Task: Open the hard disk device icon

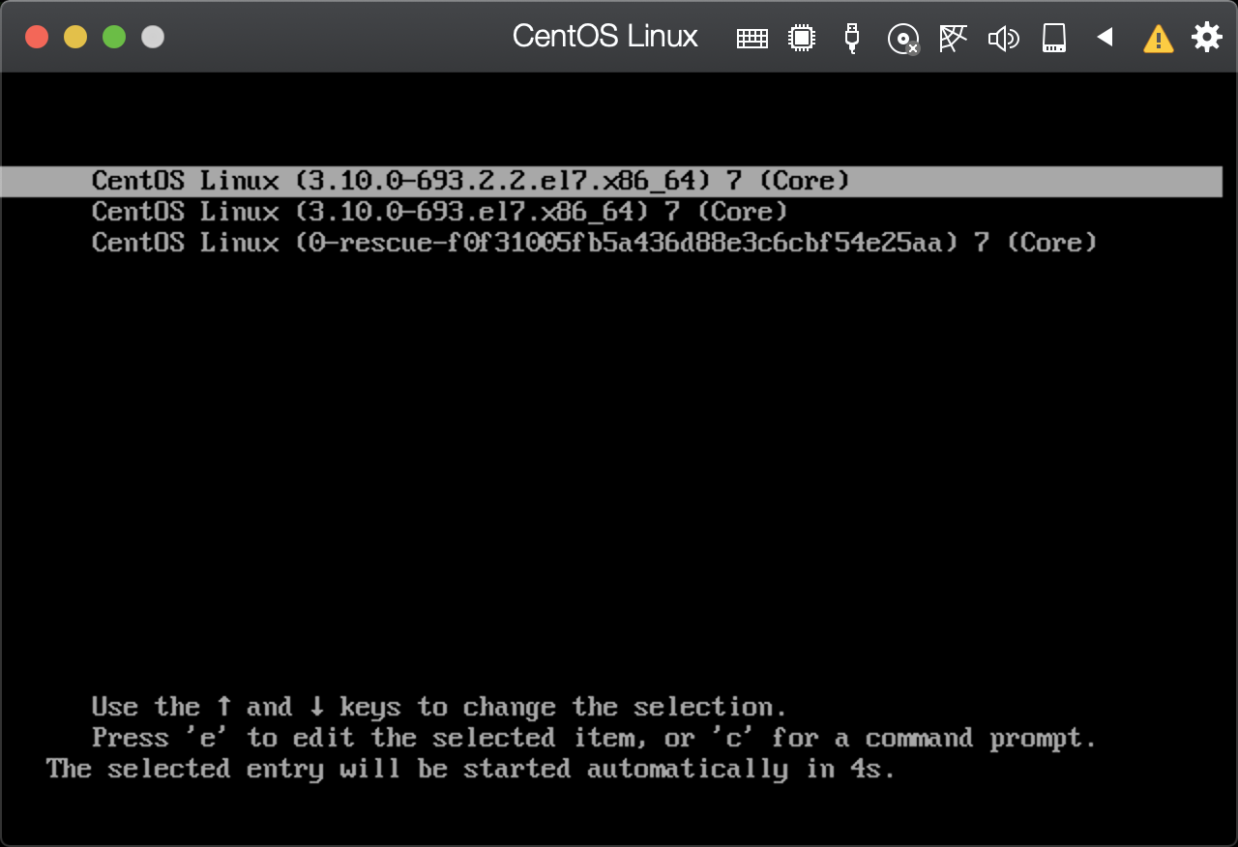Action: [1053, 37]
